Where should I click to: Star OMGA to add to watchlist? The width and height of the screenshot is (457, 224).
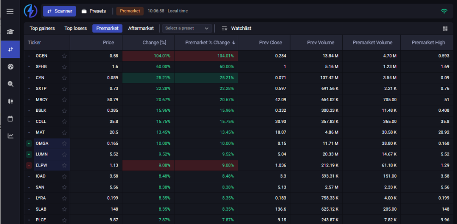[x=64, y=143]
